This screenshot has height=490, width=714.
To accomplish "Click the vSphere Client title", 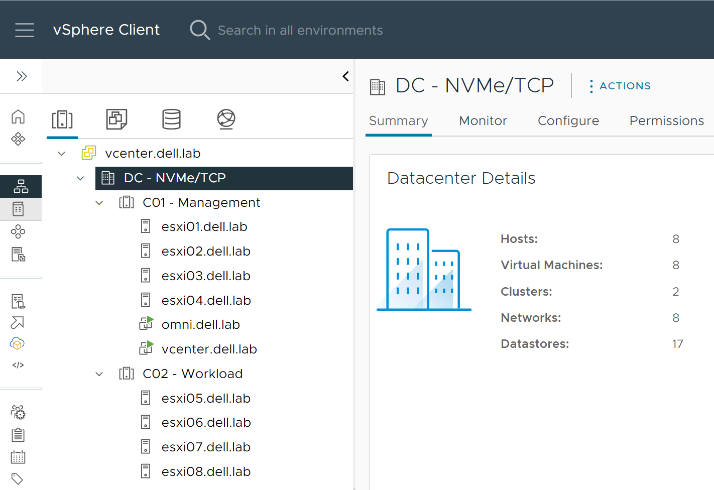I will (106, 30).
